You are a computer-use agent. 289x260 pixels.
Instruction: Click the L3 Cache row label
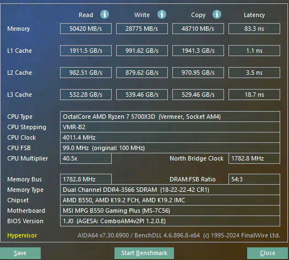coord(19,95)
